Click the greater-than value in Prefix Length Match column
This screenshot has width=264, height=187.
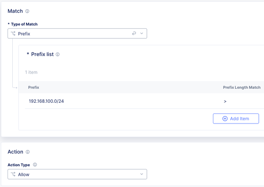[x=225, y=101]
